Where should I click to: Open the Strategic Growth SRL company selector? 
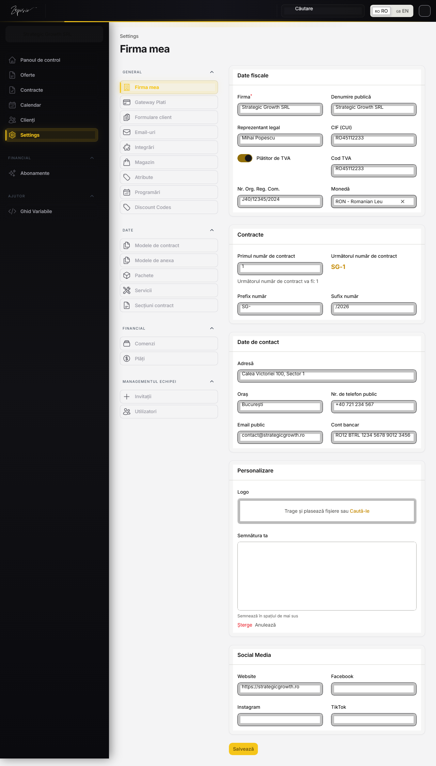54,34
